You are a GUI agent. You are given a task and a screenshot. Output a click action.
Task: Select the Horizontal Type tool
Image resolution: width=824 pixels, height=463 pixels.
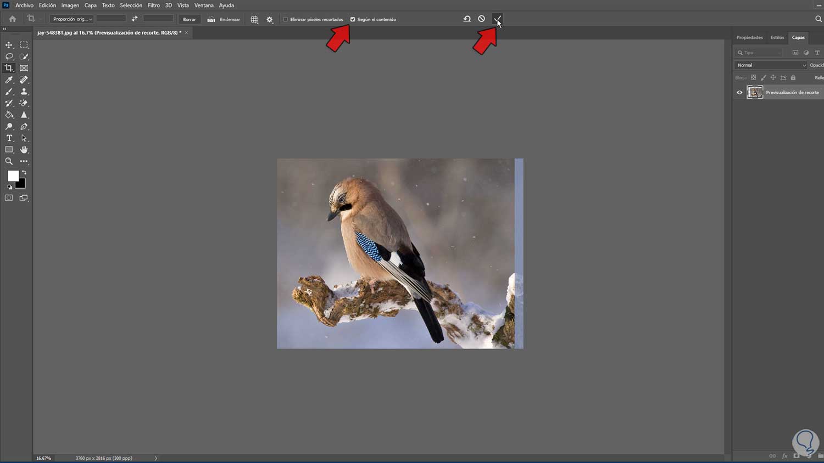9,138
